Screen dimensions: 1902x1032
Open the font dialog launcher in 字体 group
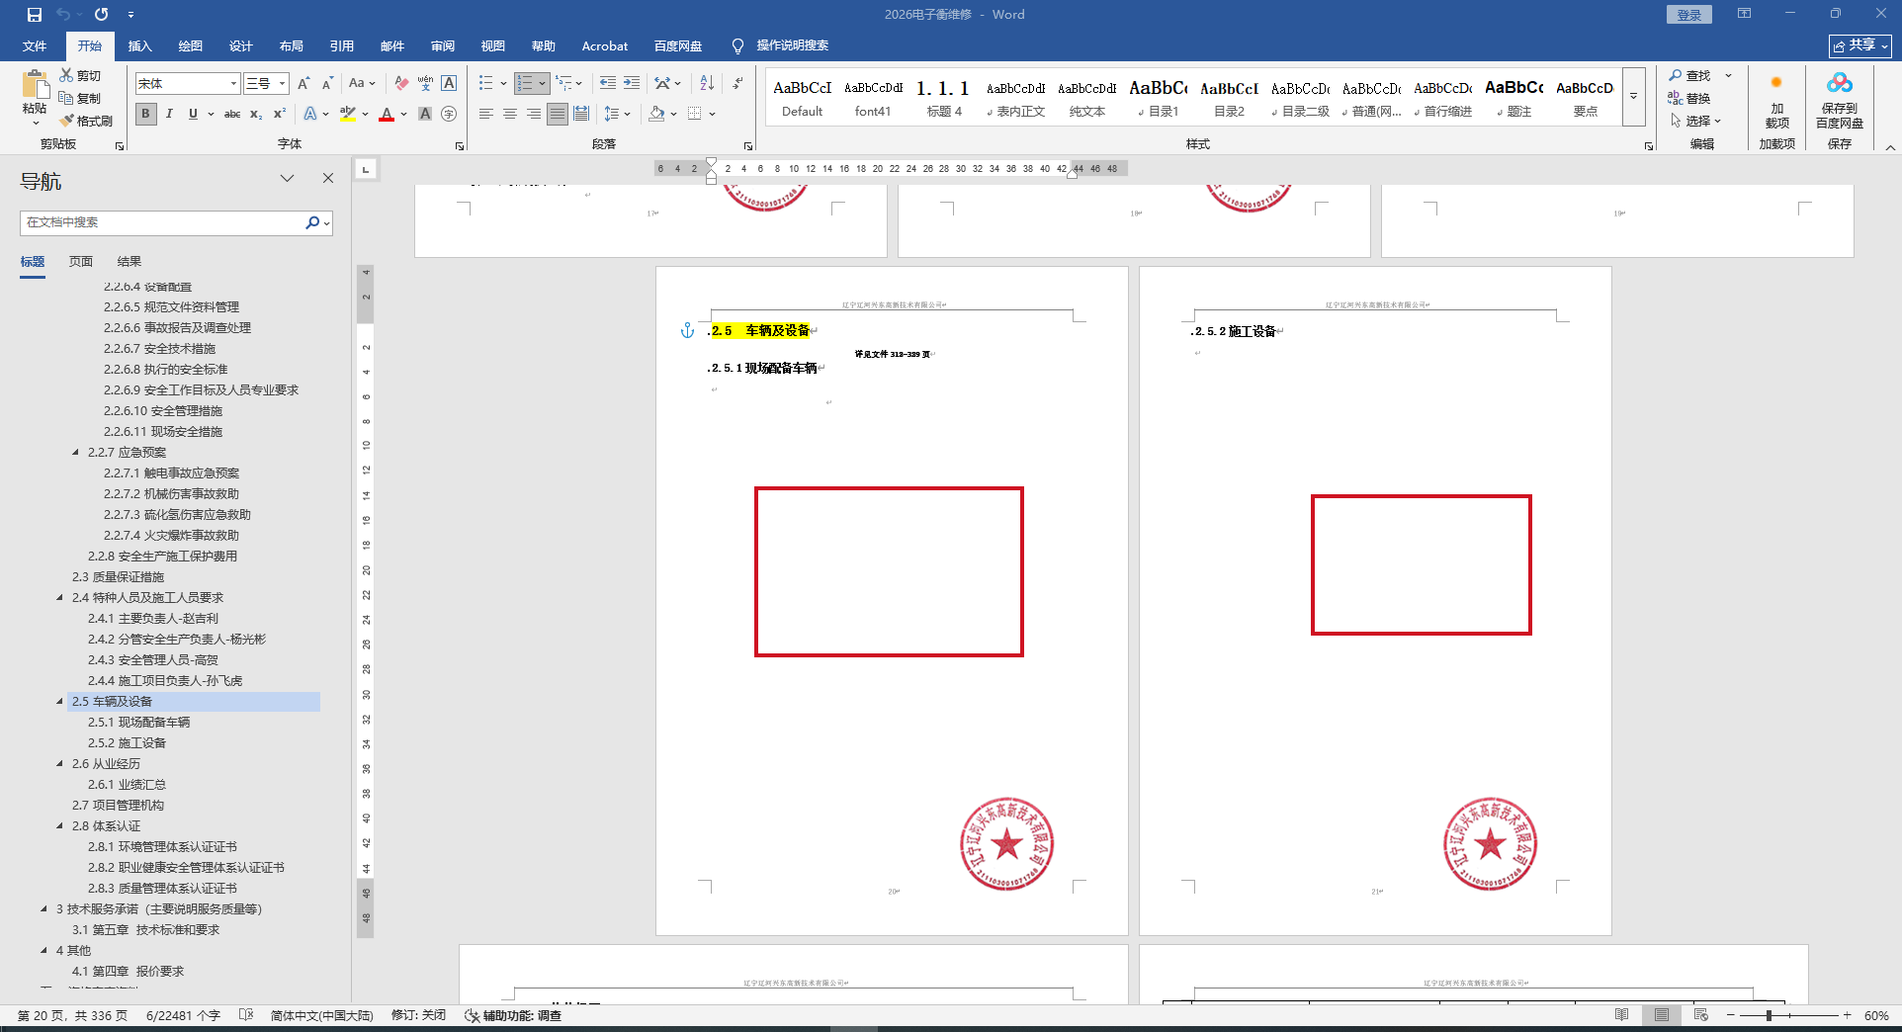(460, 145)
